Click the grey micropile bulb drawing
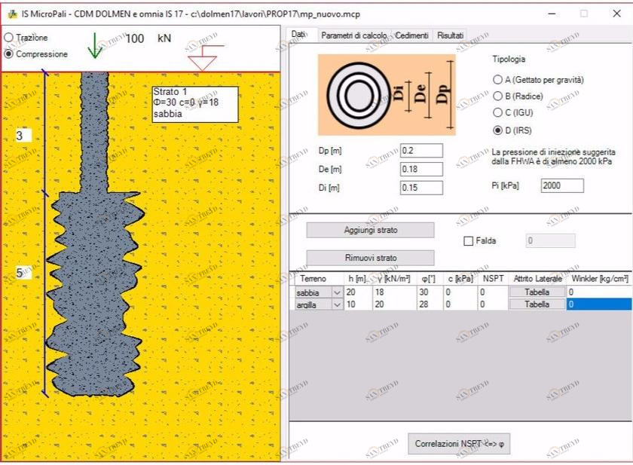The width and height of the screenshot is (633, 465). click(95, 294)
